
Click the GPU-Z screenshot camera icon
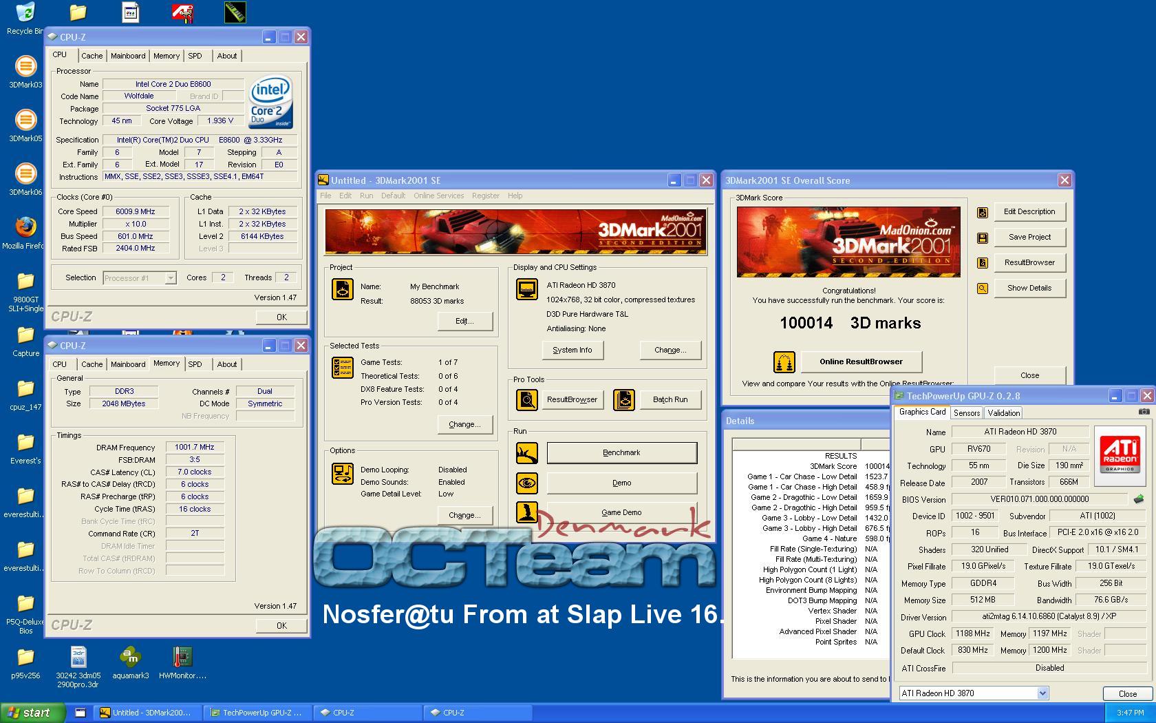click(x=1144, y=412)
